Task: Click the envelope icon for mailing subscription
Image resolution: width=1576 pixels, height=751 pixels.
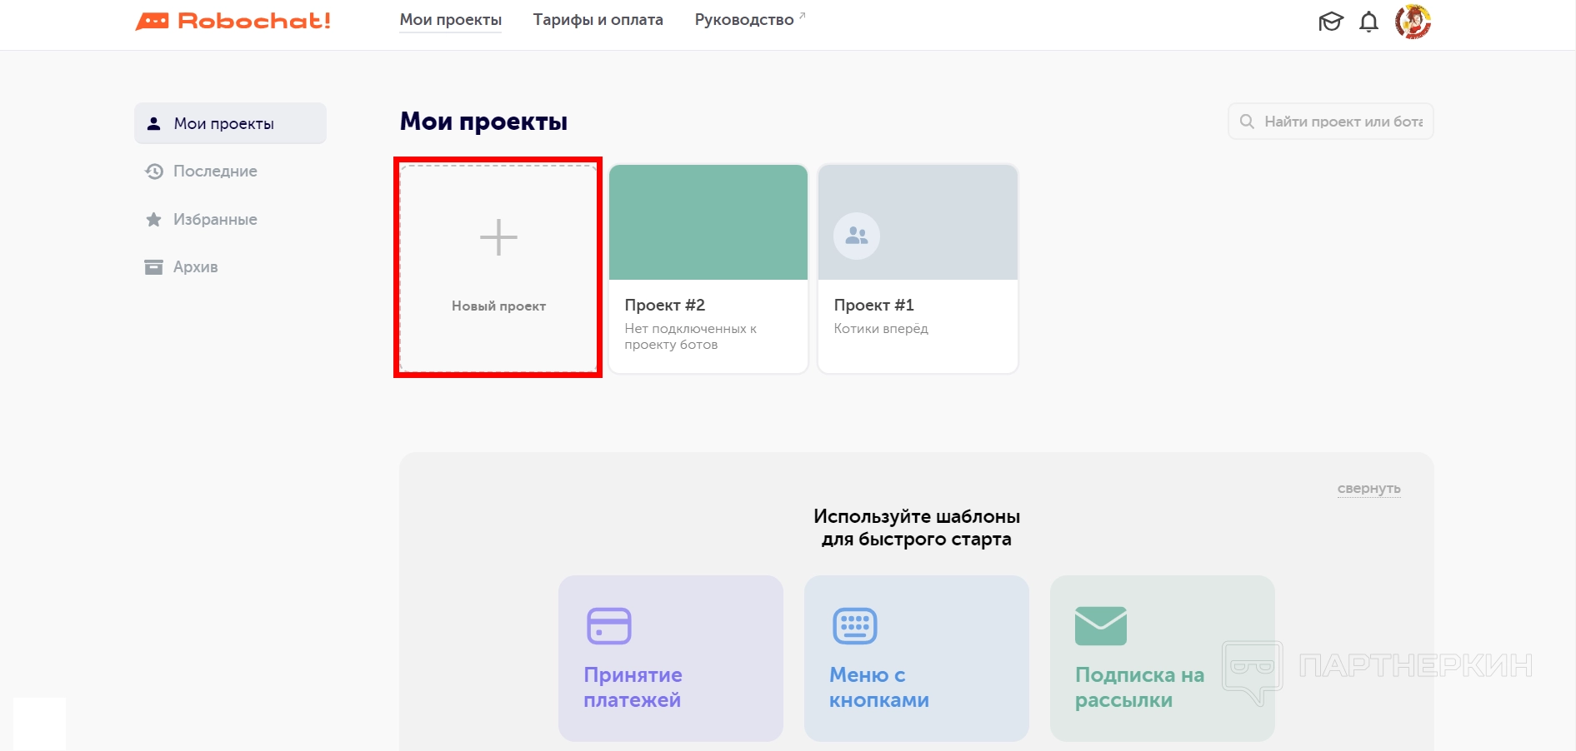Action: (1101, 626)
